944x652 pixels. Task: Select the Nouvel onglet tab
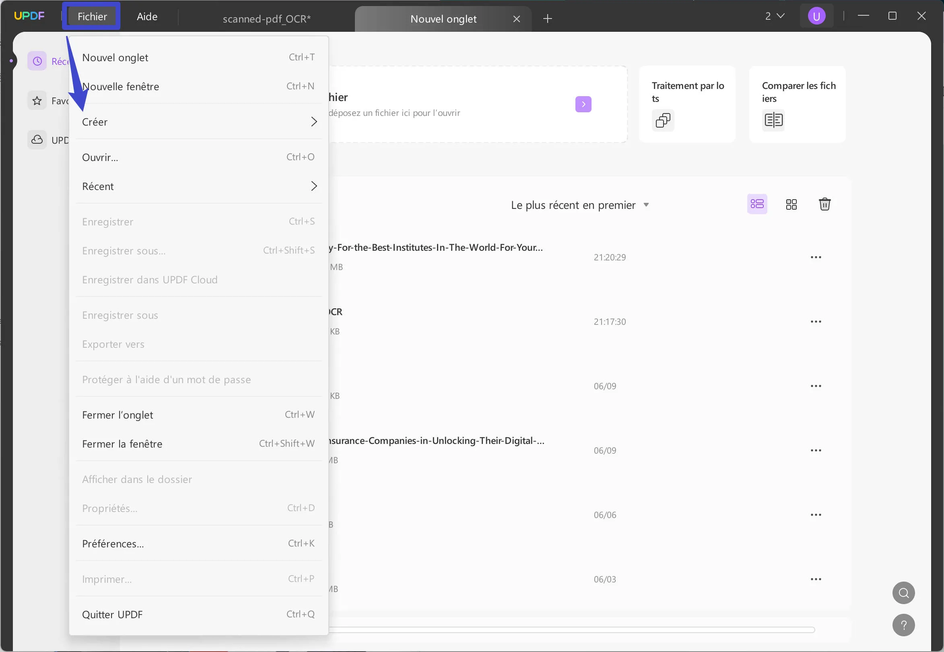click(443, 19)
